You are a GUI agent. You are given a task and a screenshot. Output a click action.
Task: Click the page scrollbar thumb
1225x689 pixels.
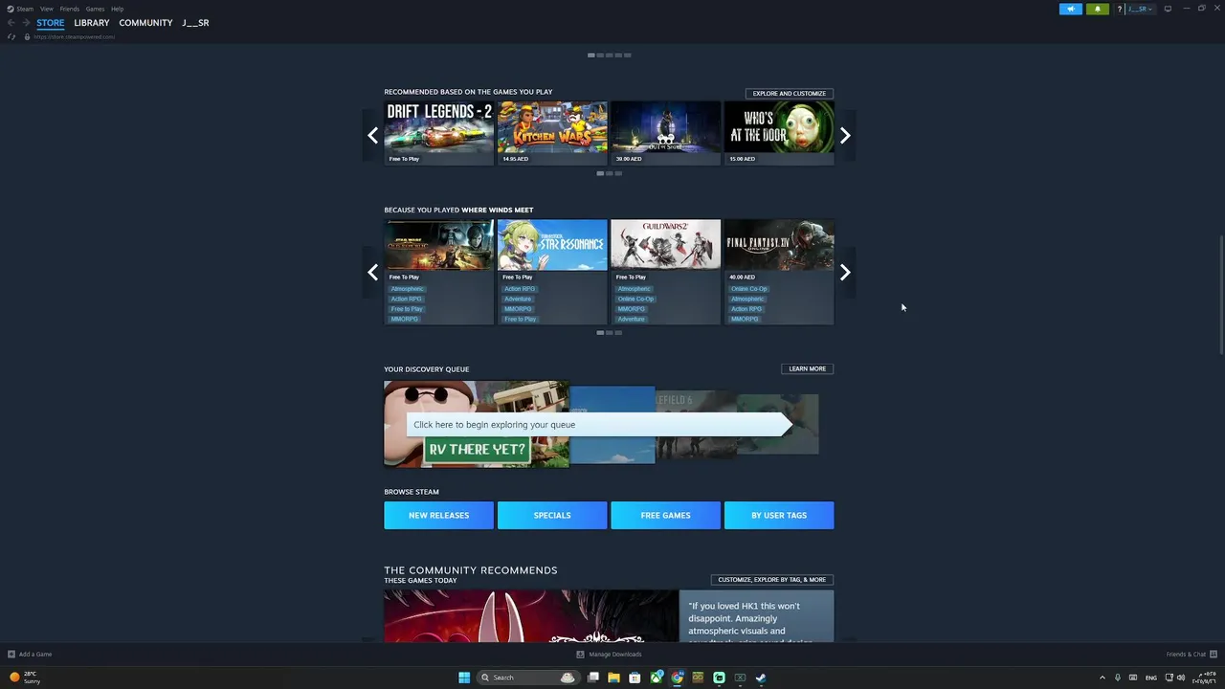(1220, 293)
